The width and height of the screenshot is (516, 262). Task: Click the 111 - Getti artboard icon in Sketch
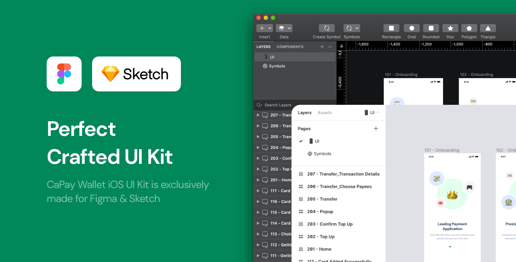click(x=265, y=256)
